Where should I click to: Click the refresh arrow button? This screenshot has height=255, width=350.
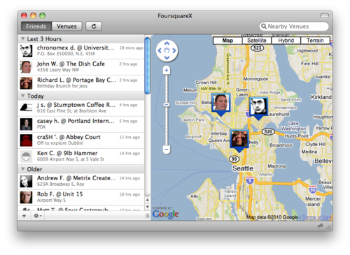(94, 26)
